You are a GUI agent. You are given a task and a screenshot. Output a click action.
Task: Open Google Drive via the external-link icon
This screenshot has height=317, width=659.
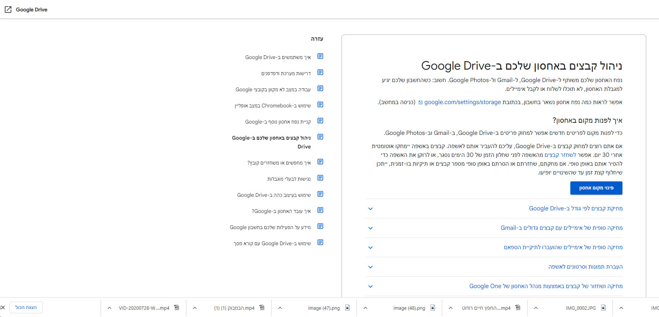coord(8,10)
